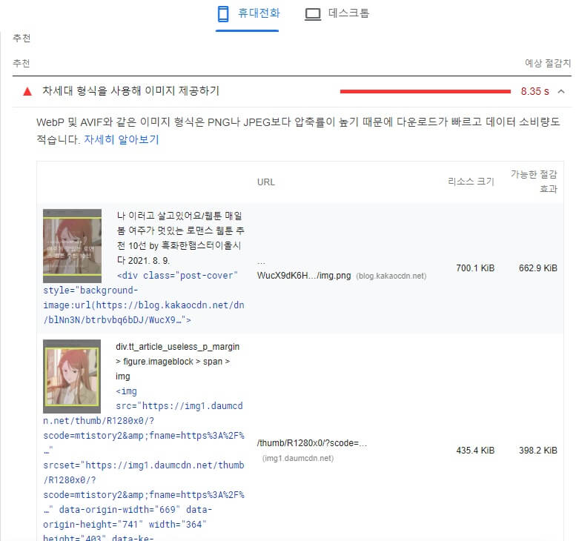Image resolution: width=576 pixels, height=541 pixels.
Task: Click the red warning triangle icon
Action: tap(27, 91)
